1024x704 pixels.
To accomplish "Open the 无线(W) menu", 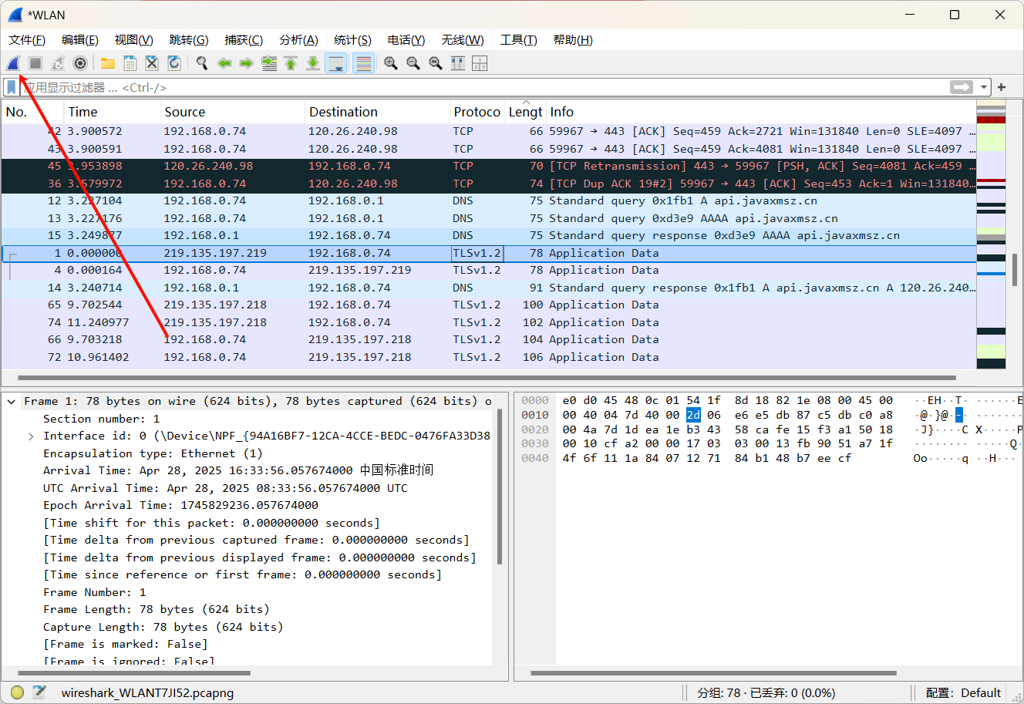I will pos(463,40).
